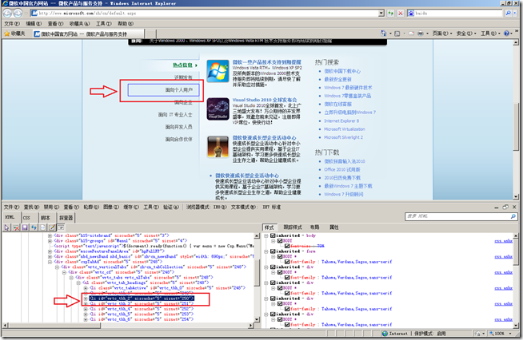The image size is (523, 340).
Task: Expand the vrtc_tabActive li node
Action: (x=86, y=287)
